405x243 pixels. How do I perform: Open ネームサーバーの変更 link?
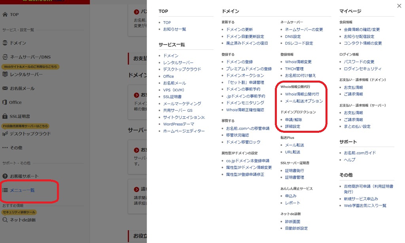304,29
